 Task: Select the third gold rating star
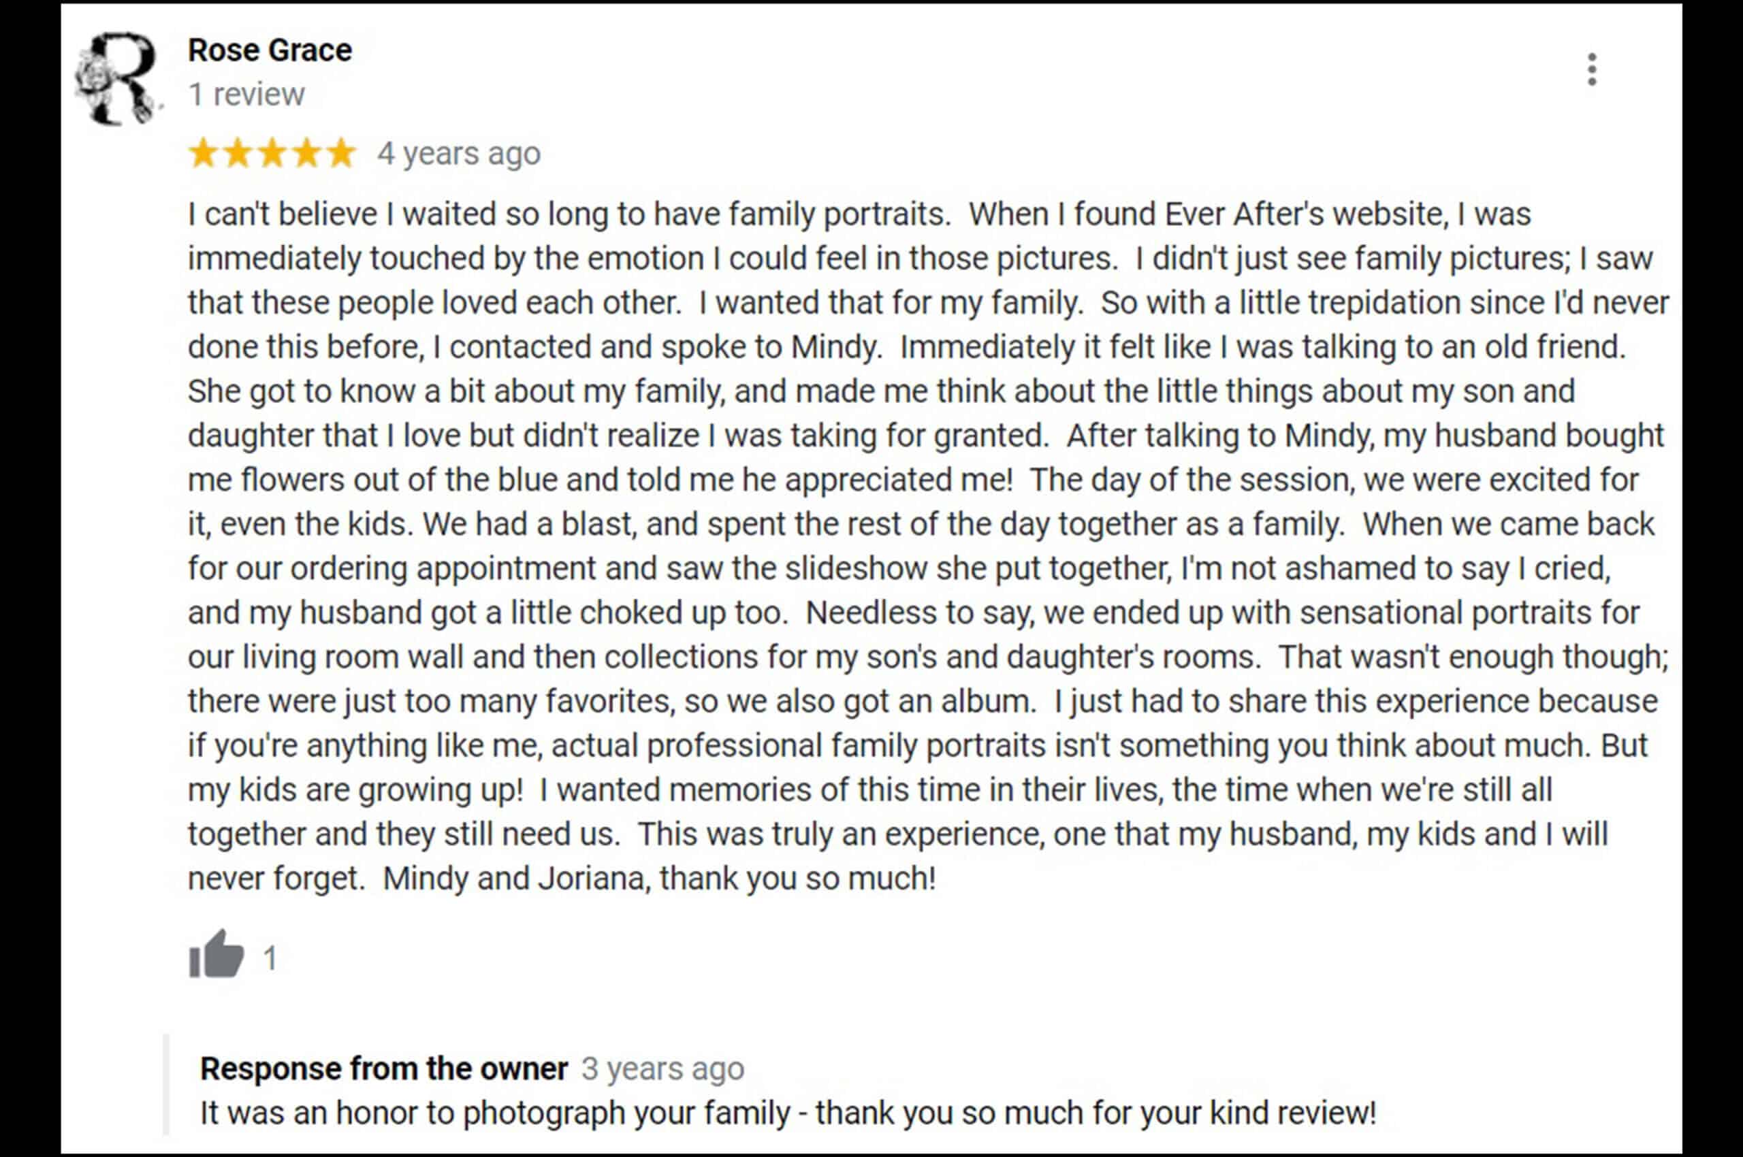click(x=272, y=154)
